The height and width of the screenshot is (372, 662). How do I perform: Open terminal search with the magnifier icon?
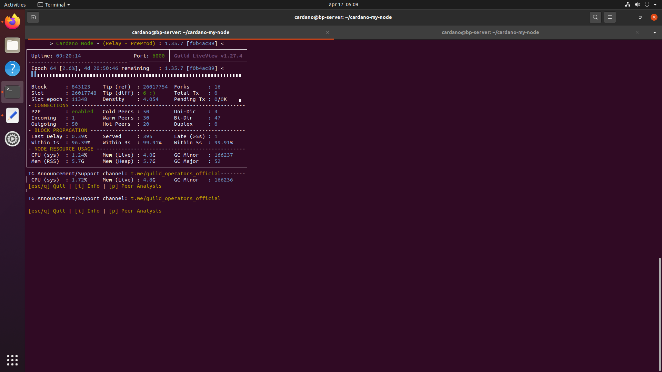pos(595,17)
